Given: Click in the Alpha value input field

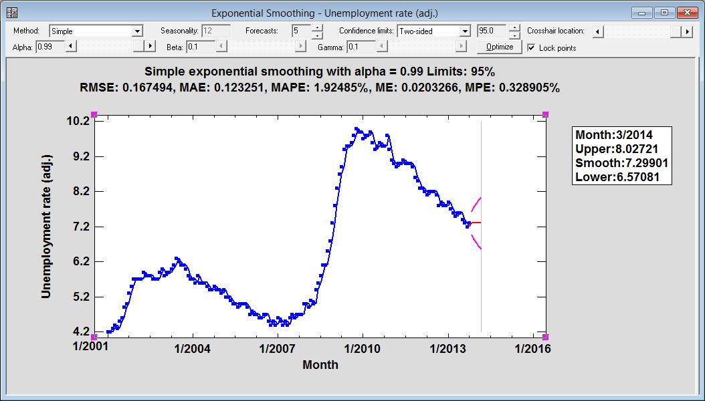Looking at the screenshot, I should coord(49,46).
